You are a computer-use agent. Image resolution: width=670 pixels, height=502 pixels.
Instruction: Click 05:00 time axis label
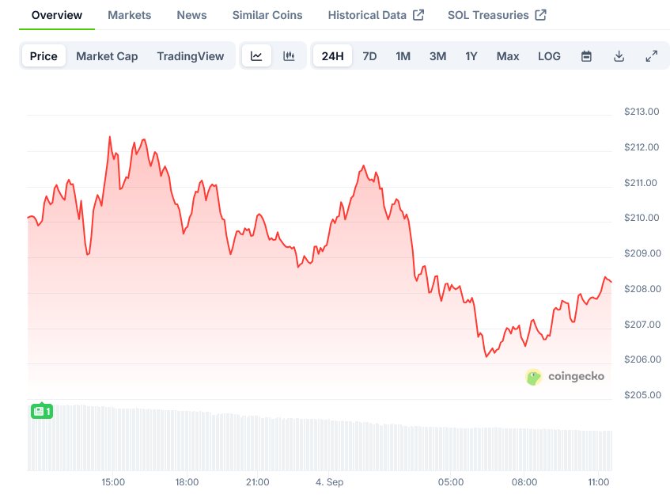(451, 482)
